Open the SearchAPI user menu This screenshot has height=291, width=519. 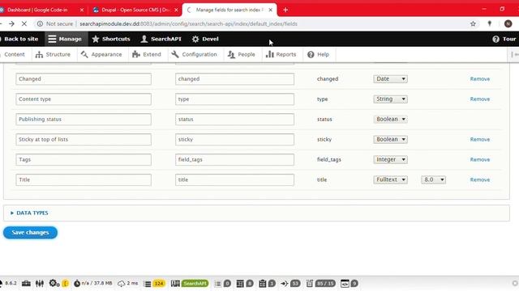pos(161,39)
